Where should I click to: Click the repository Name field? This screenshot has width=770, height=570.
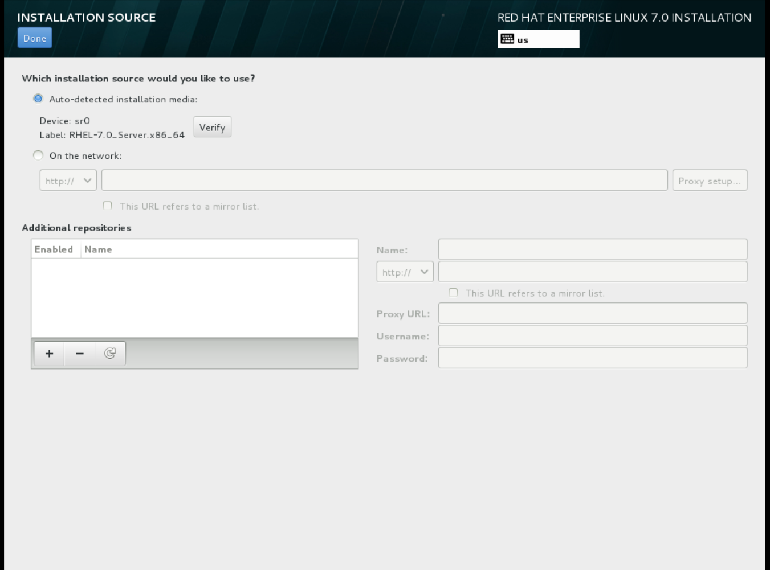[x=593, y=249]
